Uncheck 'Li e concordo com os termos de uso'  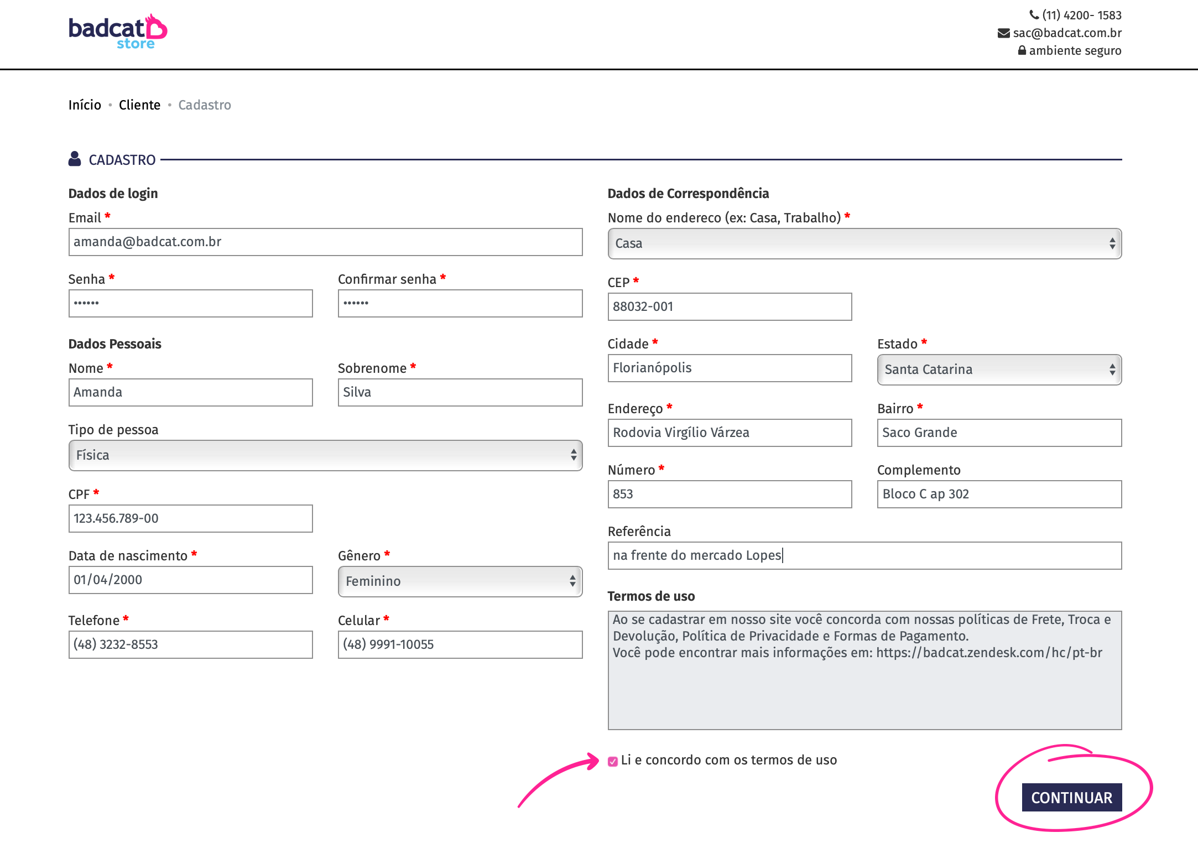(x=613, y=762)
